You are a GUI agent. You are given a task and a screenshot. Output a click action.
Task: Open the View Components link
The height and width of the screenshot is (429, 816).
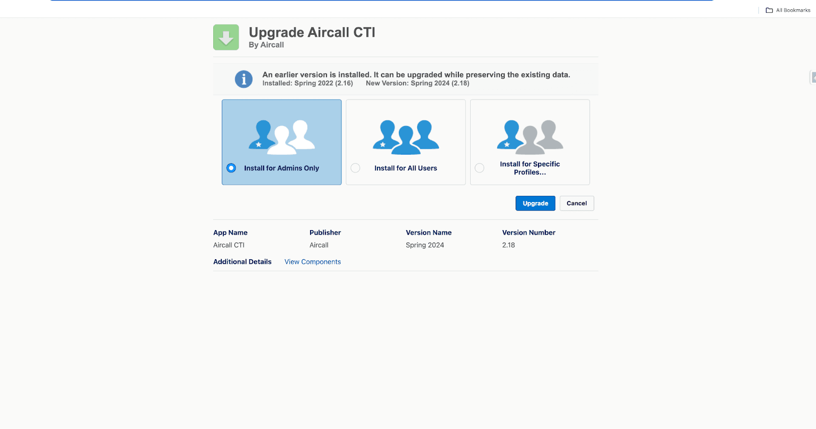pos(312,262)
